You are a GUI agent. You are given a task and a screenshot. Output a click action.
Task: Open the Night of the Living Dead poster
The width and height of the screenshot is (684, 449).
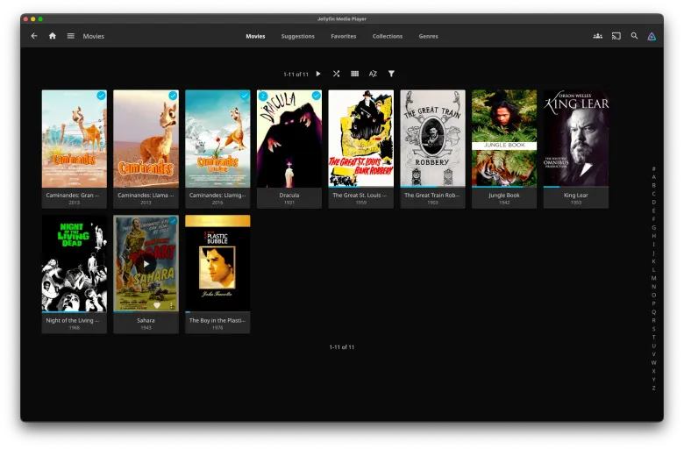pyautogui.click(x=75, y=264)
